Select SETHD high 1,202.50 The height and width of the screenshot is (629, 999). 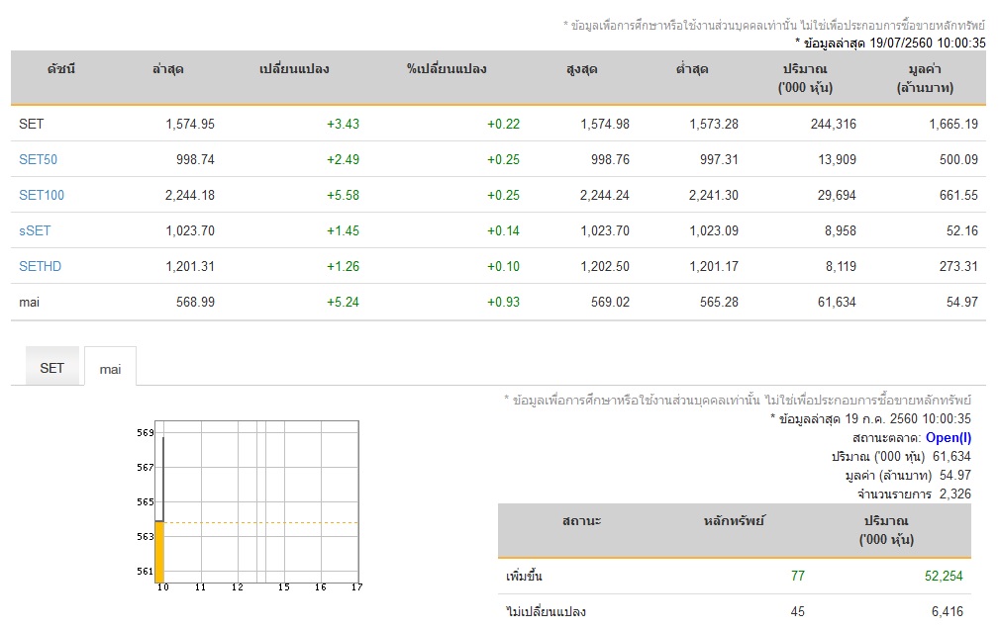(x=605, y=266)
